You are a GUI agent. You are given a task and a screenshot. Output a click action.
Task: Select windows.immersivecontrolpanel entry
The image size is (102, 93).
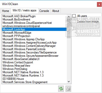34,26
